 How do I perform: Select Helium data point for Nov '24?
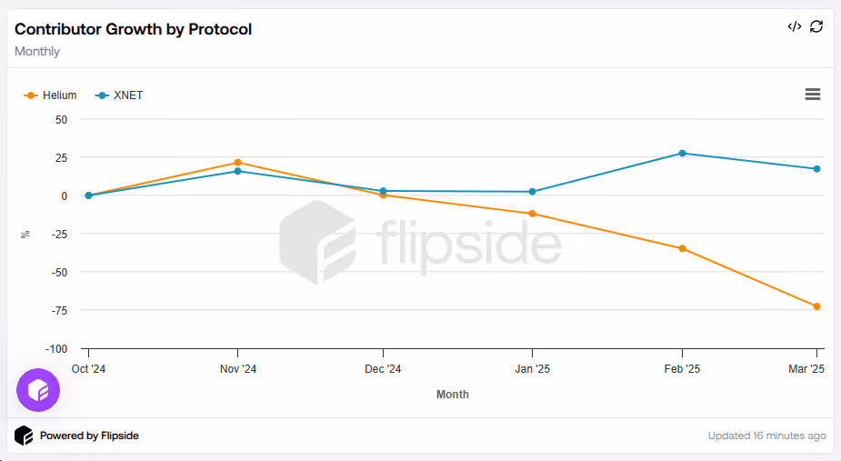coord(237,163)
